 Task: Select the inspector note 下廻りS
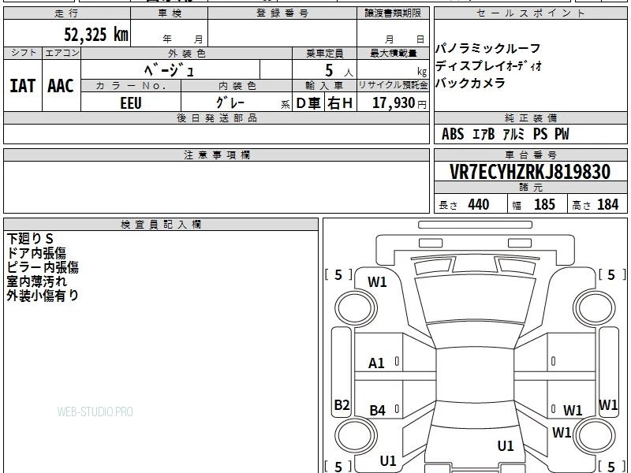pyautogui.click(x=30, y=239)
